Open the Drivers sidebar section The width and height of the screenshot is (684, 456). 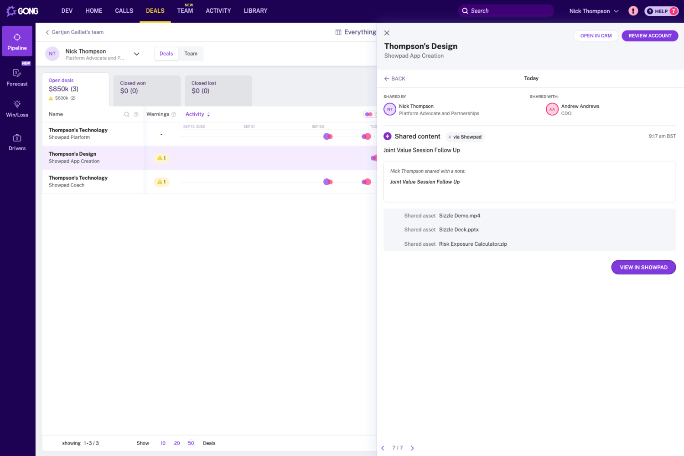point(17,142)
